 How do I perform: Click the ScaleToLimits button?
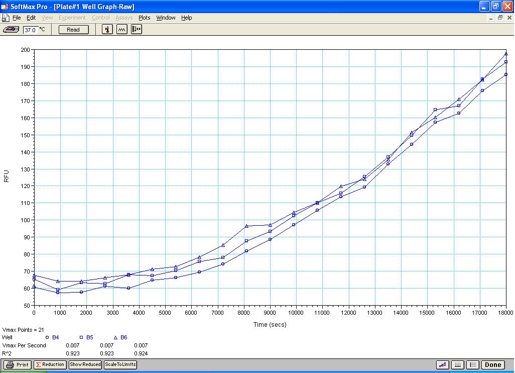120,365
